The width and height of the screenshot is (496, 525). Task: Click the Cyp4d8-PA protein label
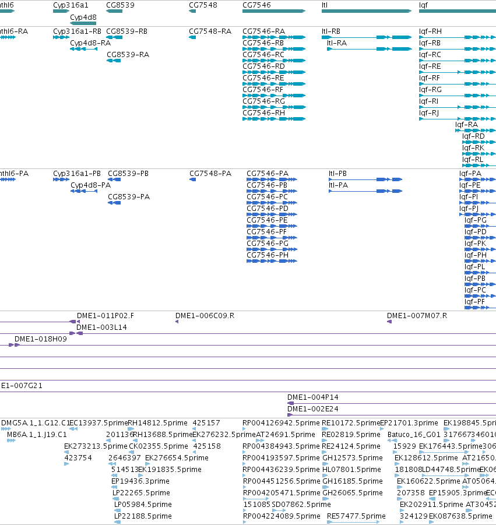(x=90, y=185)
